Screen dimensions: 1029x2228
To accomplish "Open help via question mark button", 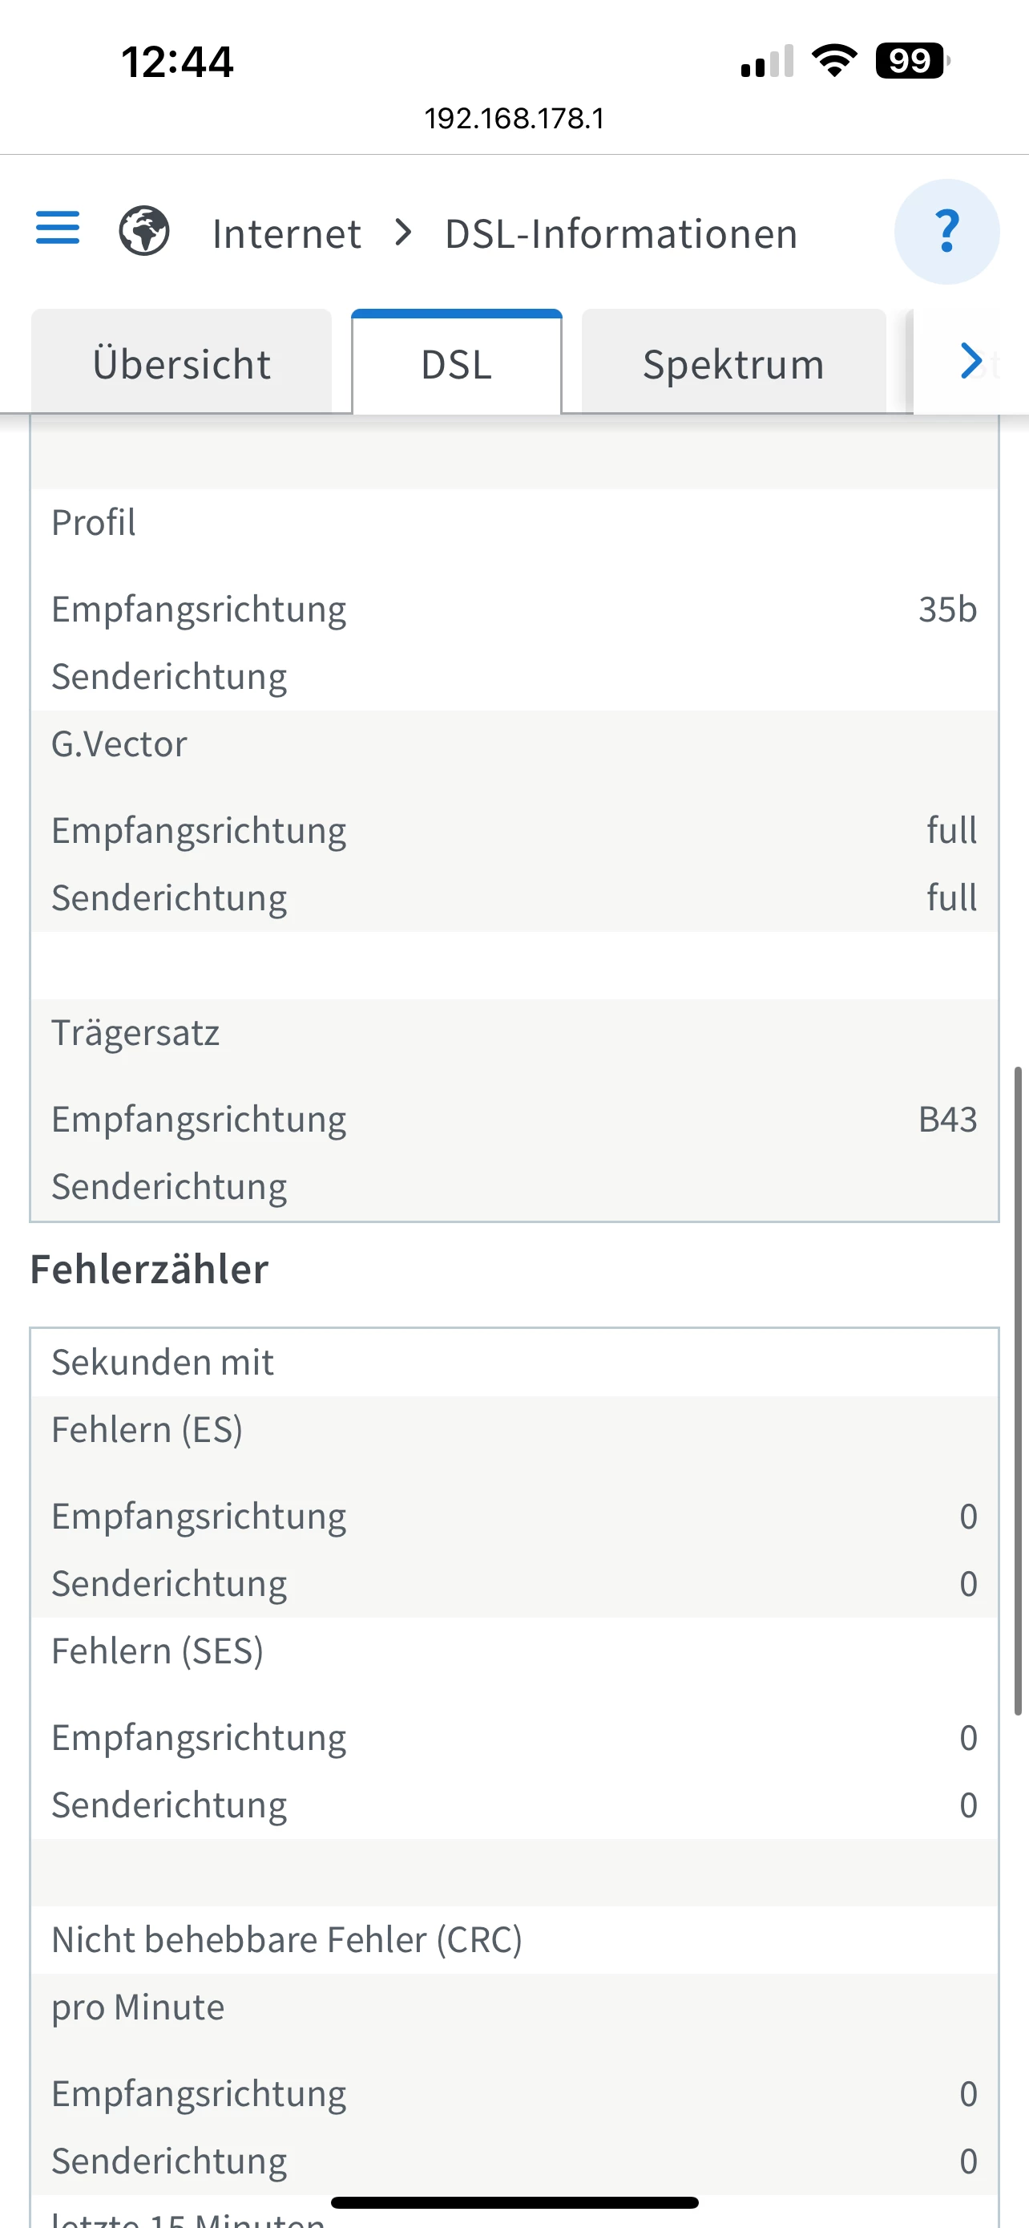I will (946, 232).
